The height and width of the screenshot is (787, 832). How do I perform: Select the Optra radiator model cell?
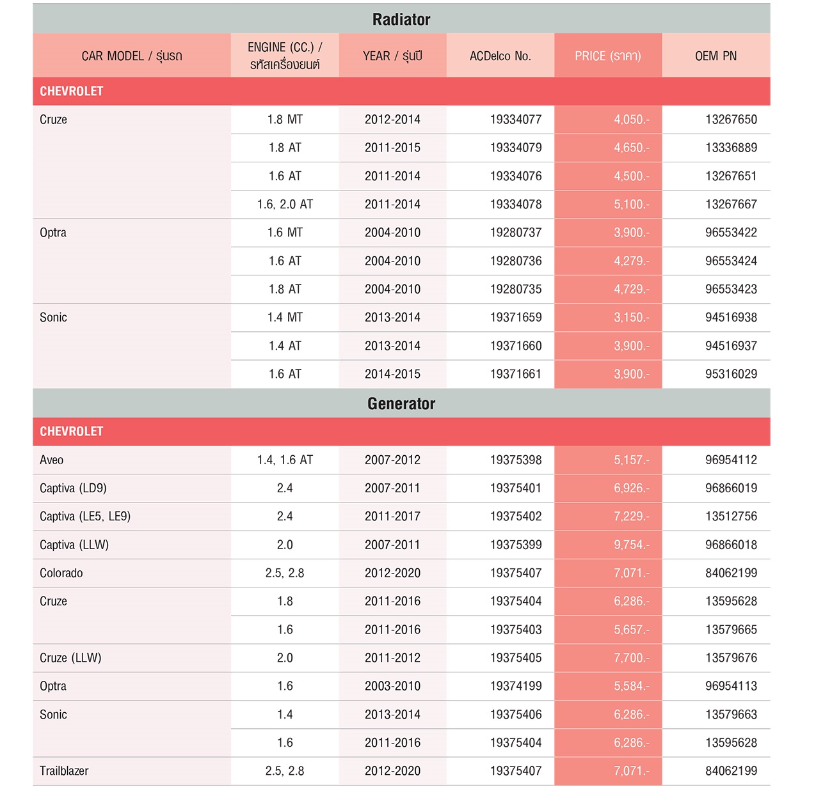[132, 261]
